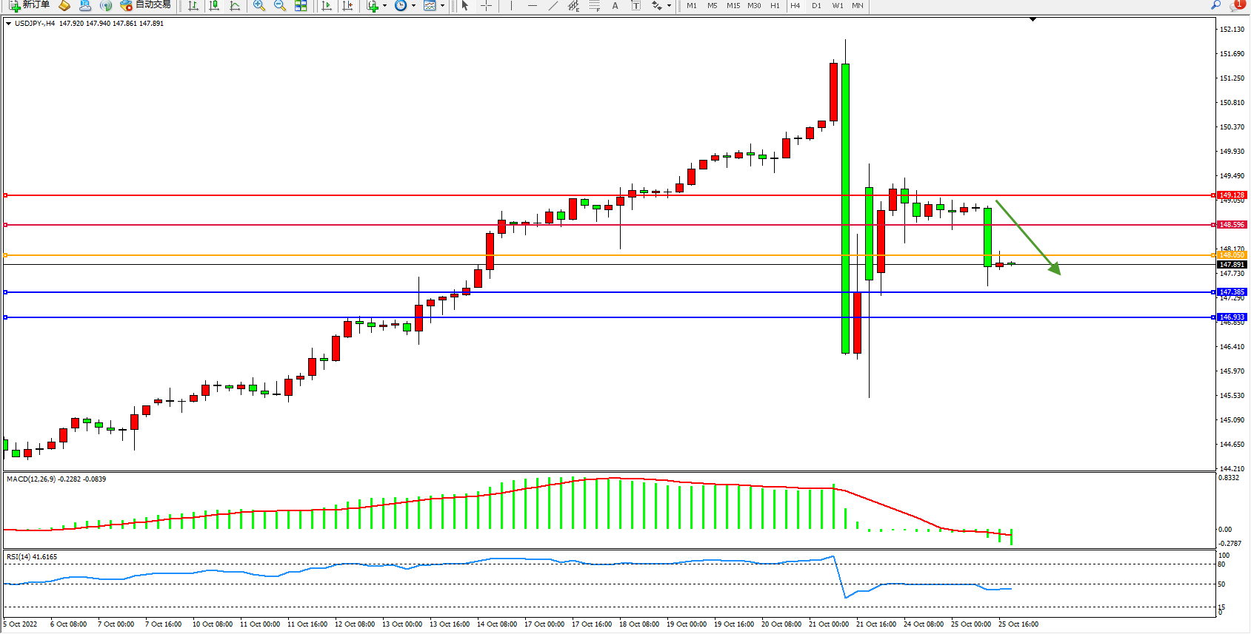The image size is (1251, 634).
Task: Toggle the AutoTrading (自动交易) button
Action: click(146, 5)
